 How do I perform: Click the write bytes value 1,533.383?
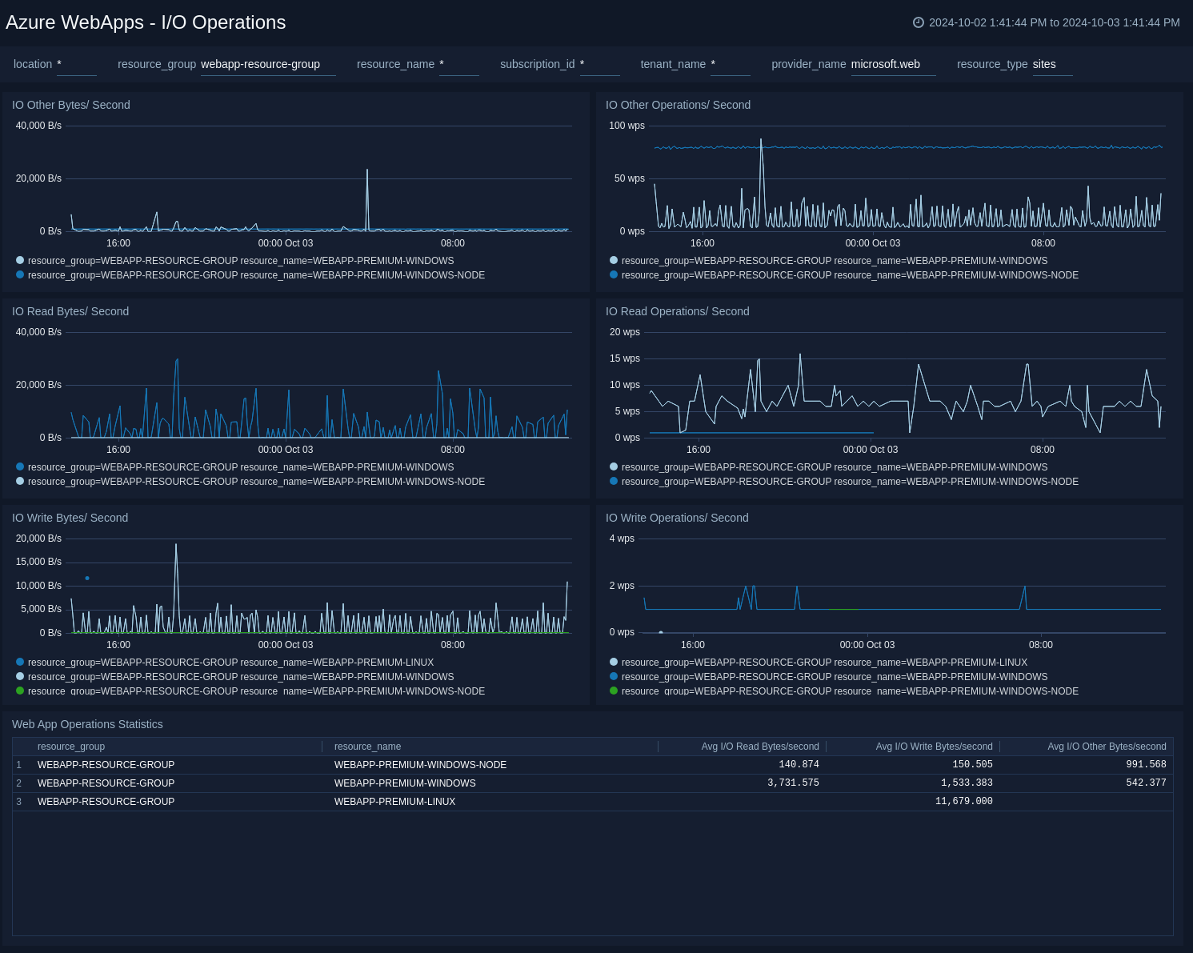(967, 783)
